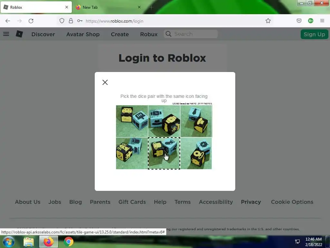This screenshot has height=248, width=330.
Task: Close the captcha dialog with X
Action: point(105,82)
